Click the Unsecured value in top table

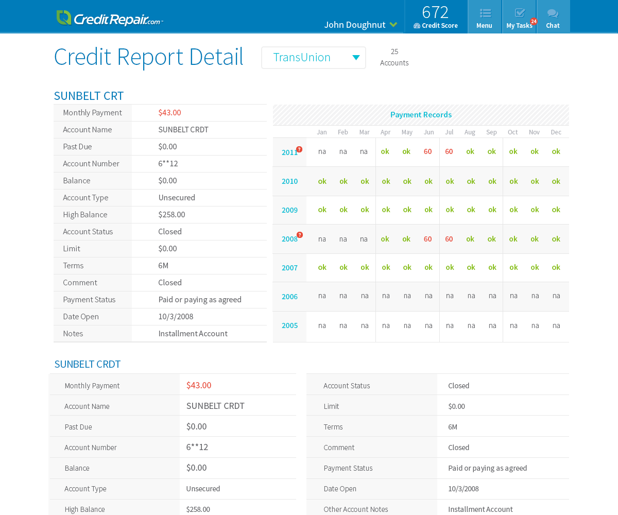(177, 197)
